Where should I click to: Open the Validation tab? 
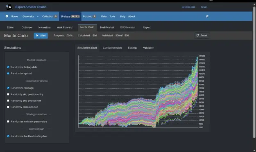coord(148,48)
